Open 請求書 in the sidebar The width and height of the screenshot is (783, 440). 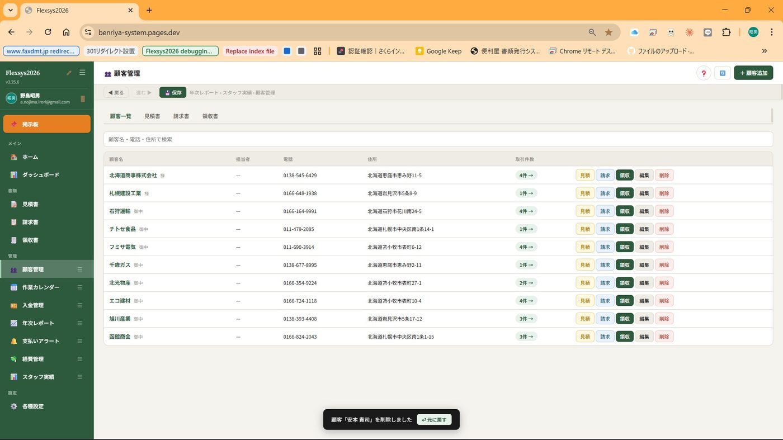pos(47,223)
